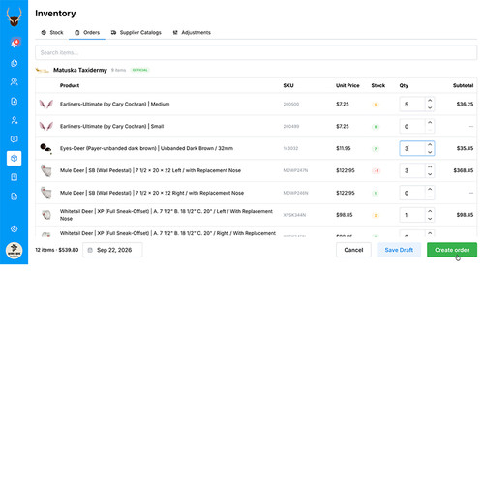Click the Unit Price column header
Viewport: 484px width, 484px height.
coord(348,85)
